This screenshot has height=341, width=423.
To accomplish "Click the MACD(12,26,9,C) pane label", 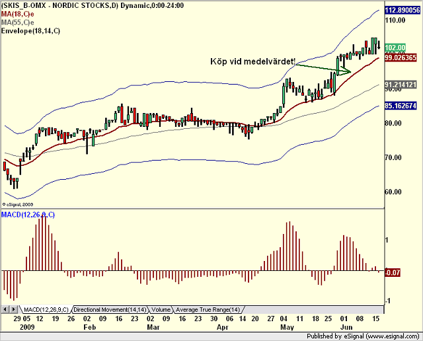I will [x=28, y=215].
